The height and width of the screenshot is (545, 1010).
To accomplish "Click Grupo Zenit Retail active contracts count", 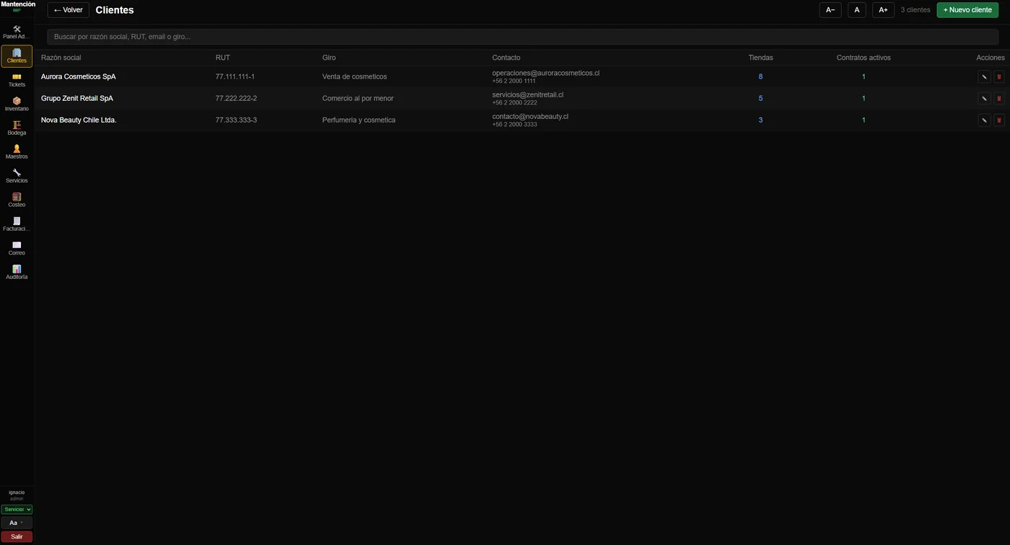I will point(864,98).
